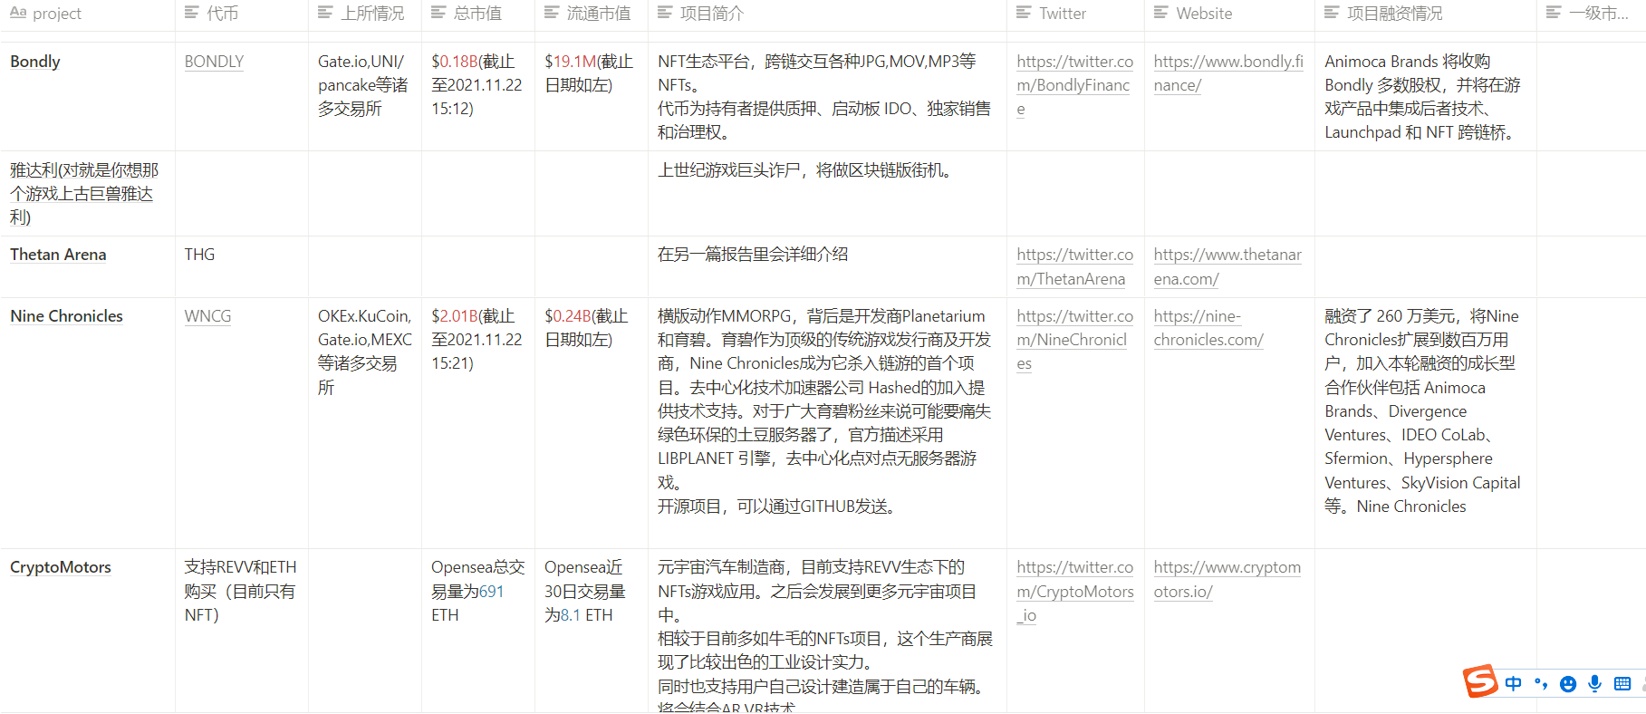Select the THG token cell
The width and height of the screenshot is (1646, 714).
(242, 266)
